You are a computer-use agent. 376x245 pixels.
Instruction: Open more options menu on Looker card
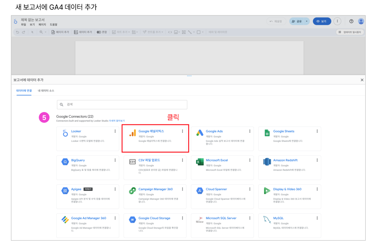[115, 131]
